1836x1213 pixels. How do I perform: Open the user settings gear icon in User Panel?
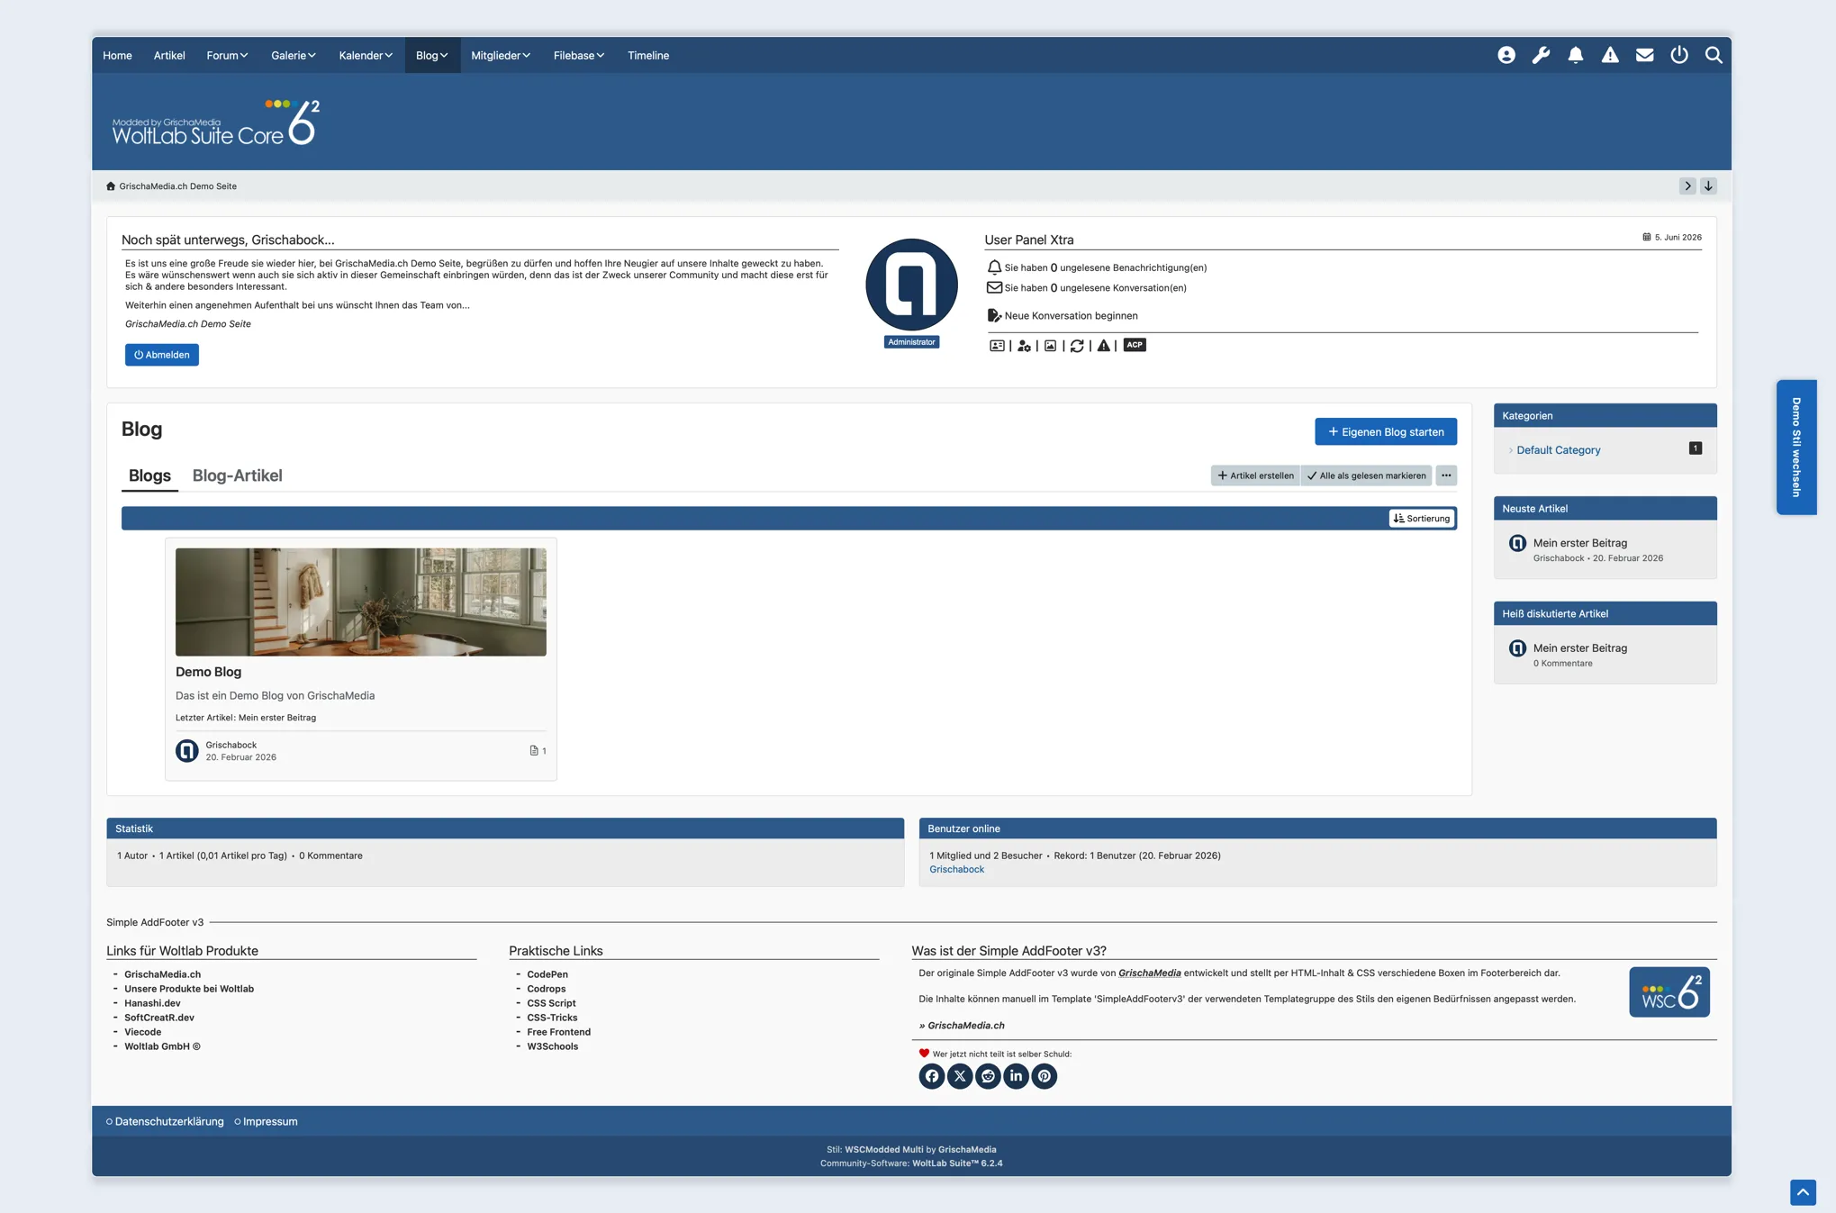point(1024,346)
